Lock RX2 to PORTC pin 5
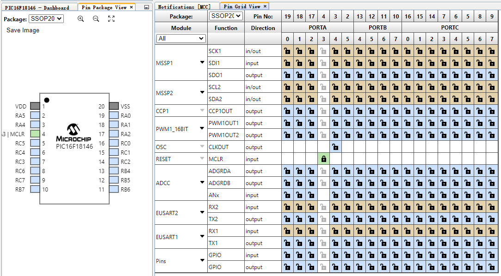The width and height of the screenshot is (501, 276). (468, 207)
